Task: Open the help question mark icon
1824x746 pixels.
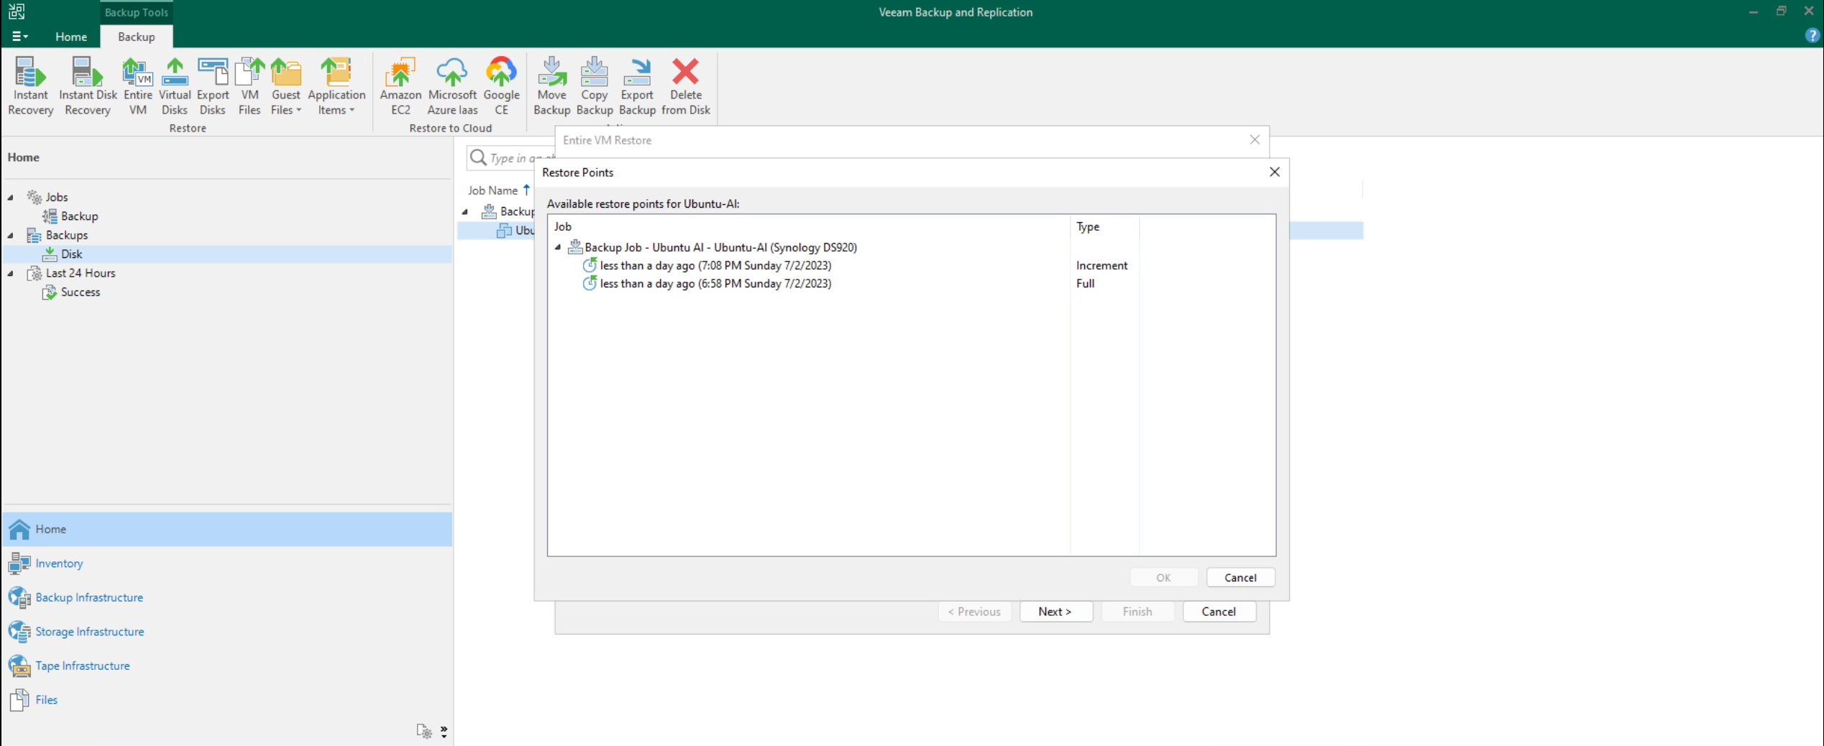Action: pos(1812,36)
